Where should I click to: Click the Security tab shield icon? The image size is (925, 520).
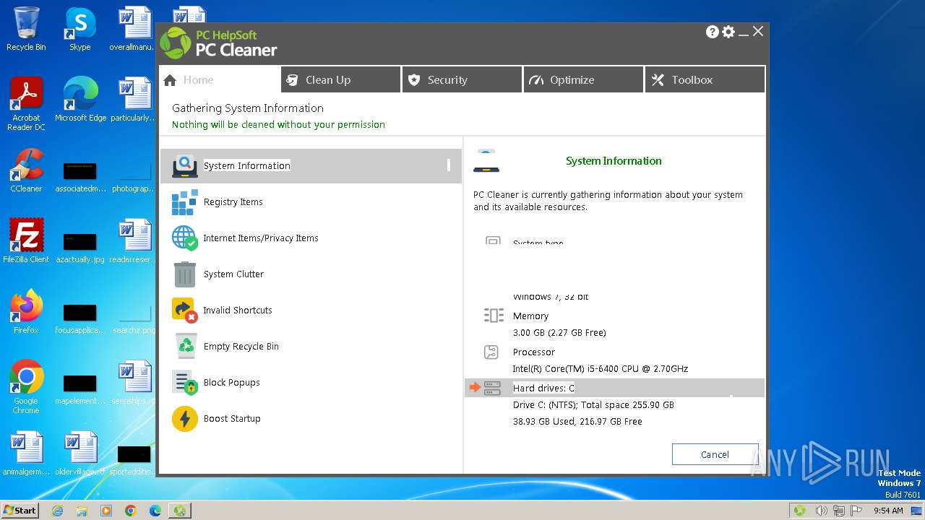pyautogui.click(x=414, y=80)
